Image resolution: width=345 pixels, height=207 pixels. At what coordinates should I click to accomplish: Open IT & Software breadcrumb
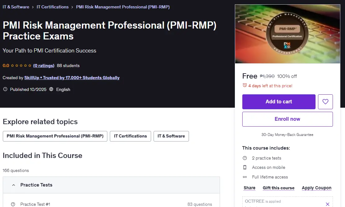click(16, 7)
